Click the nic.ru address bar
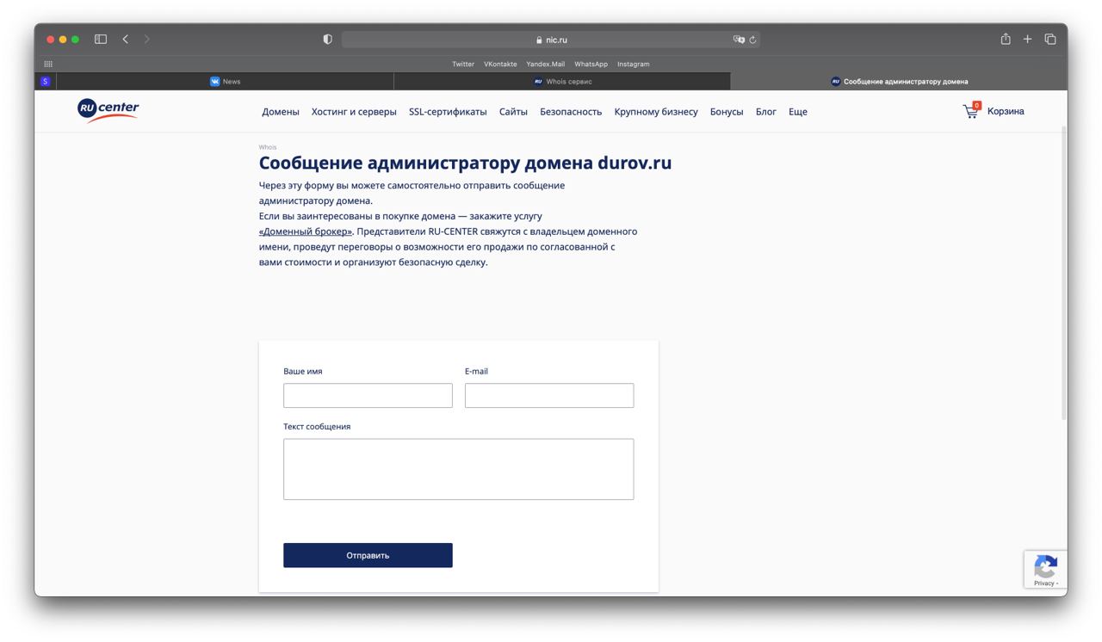Image resolution: width=1102 pixels, height=642 pixels. 551,40
